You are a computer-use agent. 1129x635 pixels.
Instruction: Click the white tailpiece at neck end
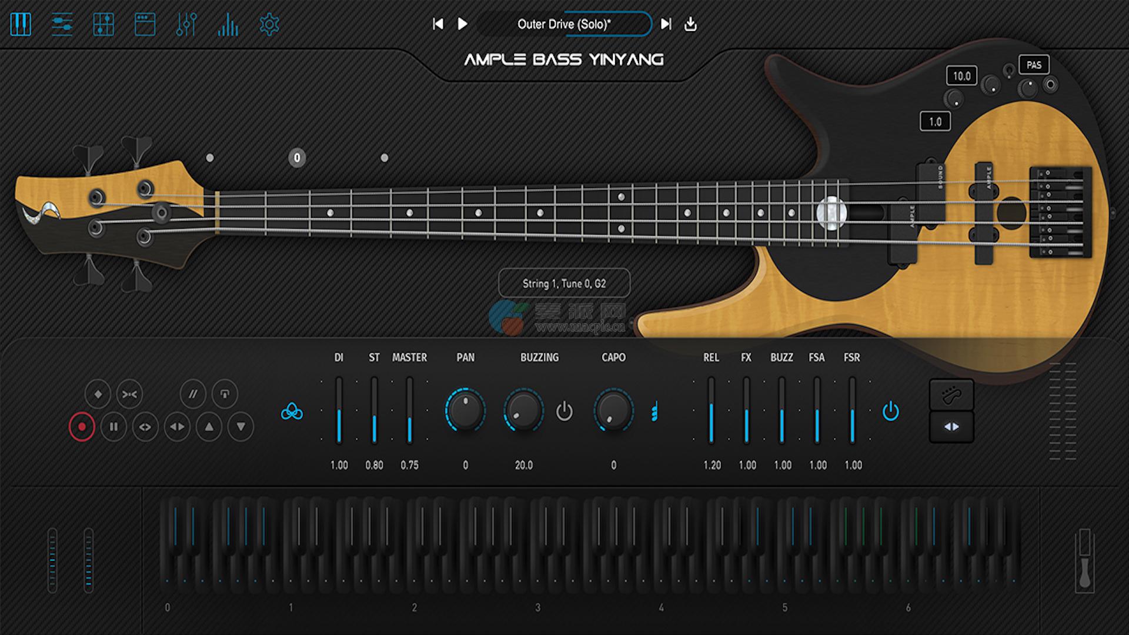click(x=831, y=213)
